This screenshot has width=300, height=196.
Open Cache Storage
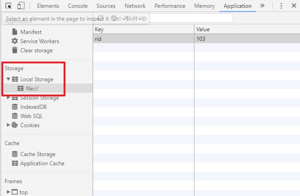pyautogui.click(x=38, y=154)
